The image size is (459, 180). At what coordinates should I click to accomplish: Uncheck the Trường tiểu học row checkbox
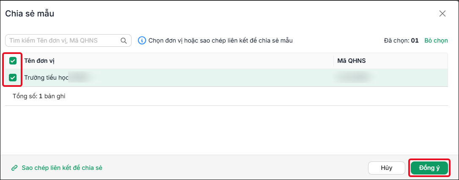coord(13,78)
